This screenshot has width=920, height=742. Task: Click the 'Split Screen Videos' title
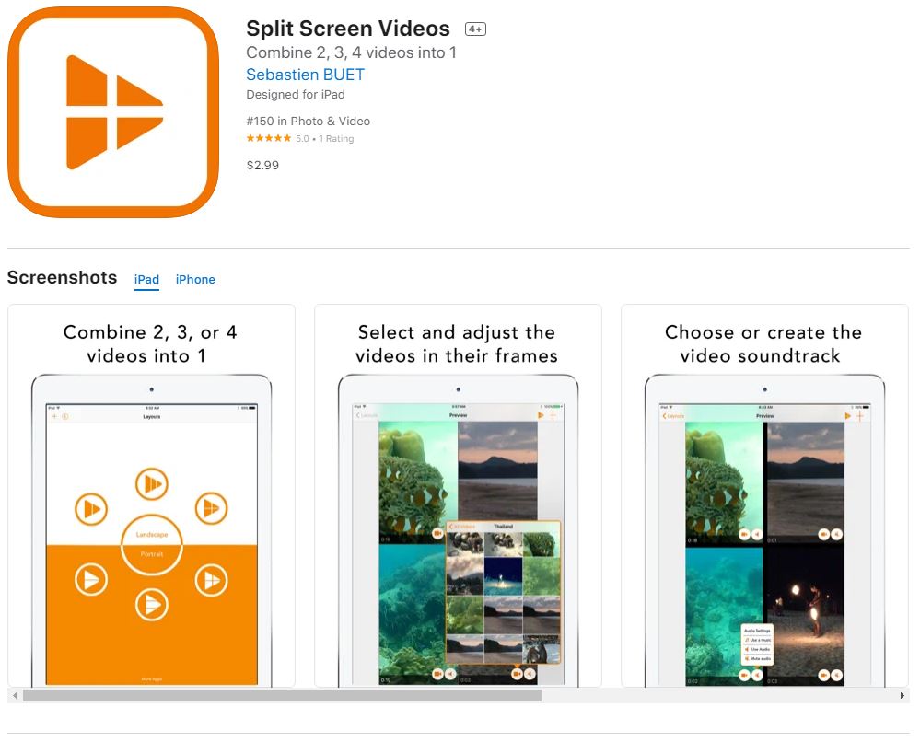(348, 29)
